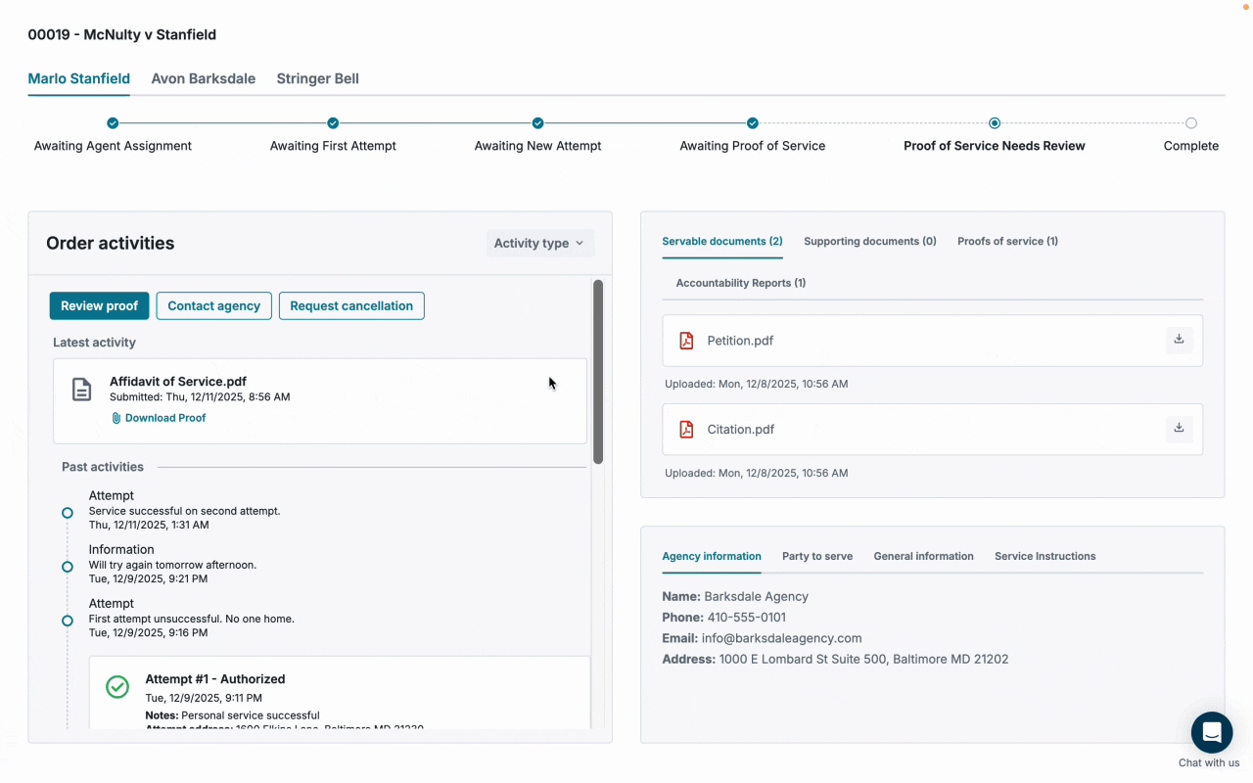Show the Party to serve tab

pos(816,556)
